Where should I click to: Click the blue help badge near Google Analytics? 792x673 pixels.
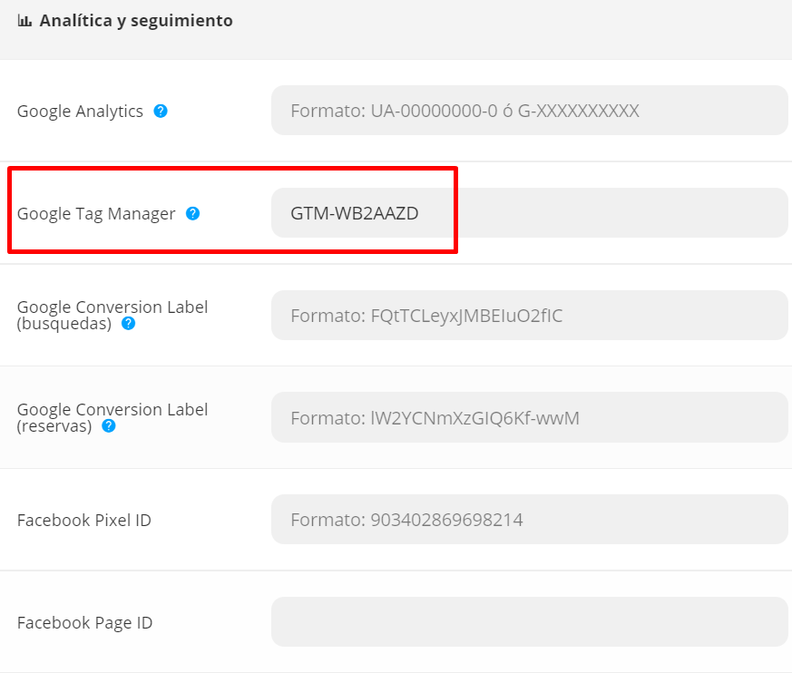tap(160, 111)
